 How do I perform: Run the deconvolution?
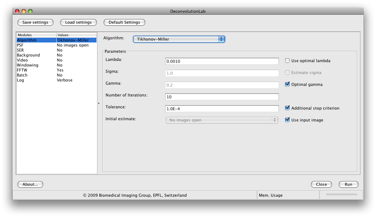[x=348, y=184]
